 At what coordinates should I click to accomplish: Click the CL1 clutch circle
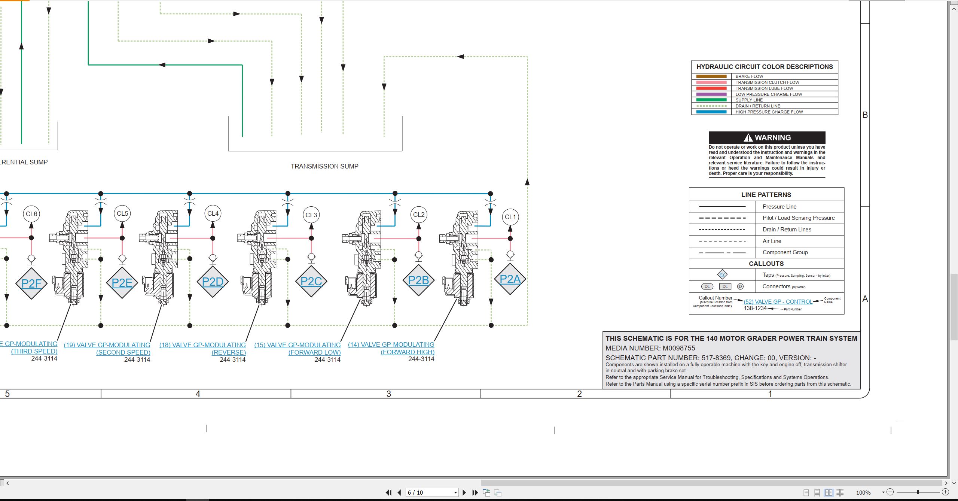(510, 217)
